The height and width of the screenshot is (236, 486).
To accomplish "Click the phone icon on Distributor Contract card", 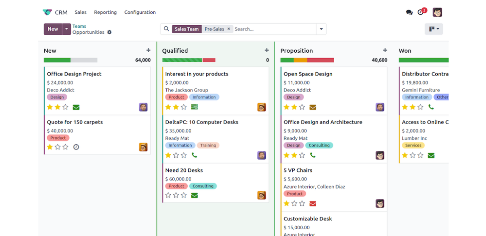I will point(431,107).
